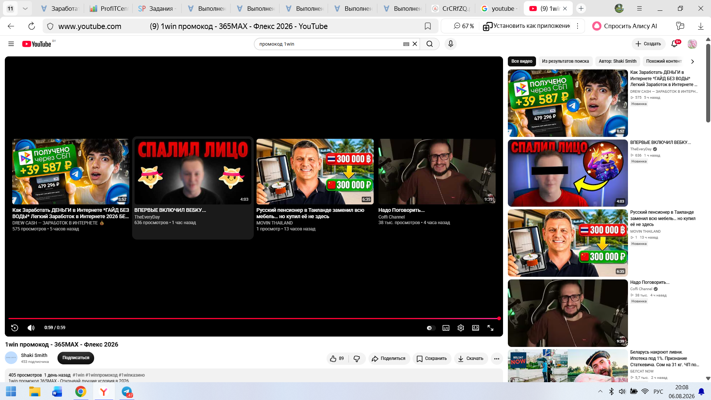Click the #1win hashtag in description
Image resolution: width=711 pixels, height=400 pixels.
tap(79, 375)
